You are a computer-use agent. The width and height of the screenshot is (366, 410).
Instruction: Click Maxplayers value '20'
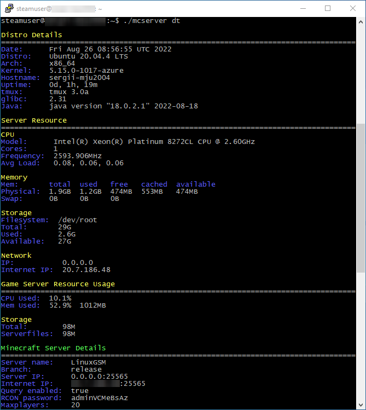pos(75,405)
